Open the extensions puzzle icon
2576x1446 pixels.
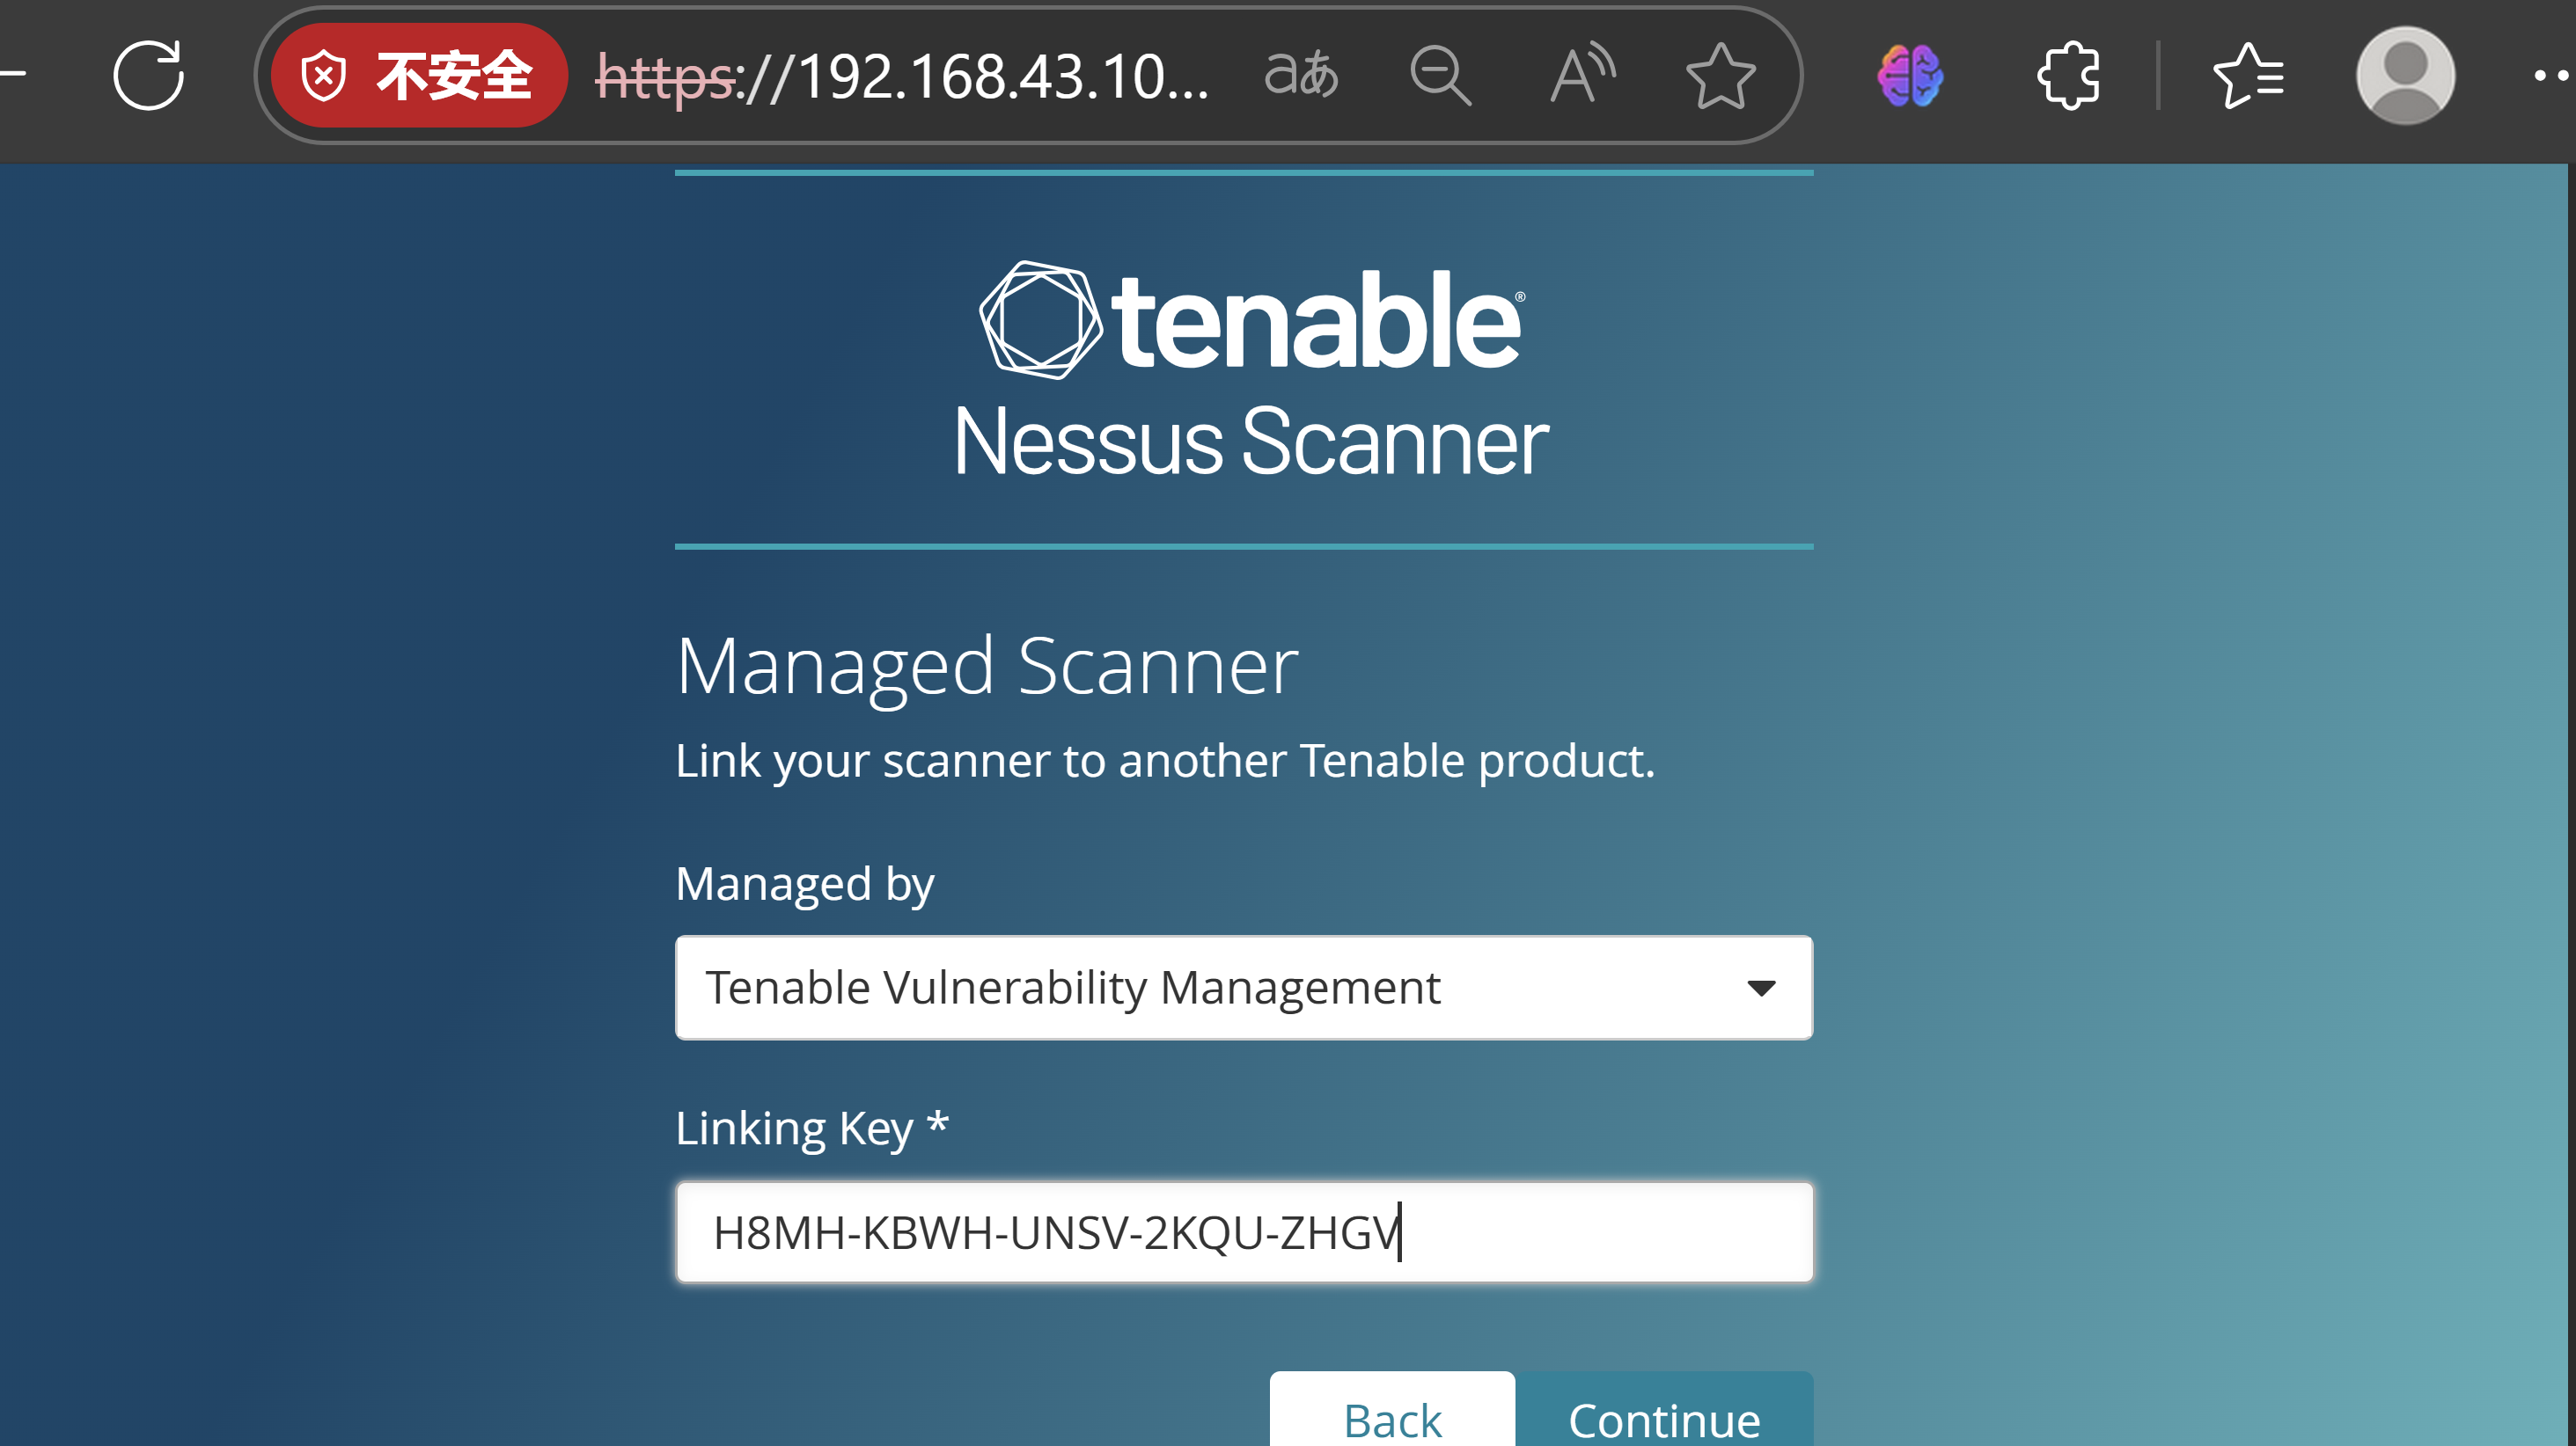pyautogui.click(x=2068, y=75)
